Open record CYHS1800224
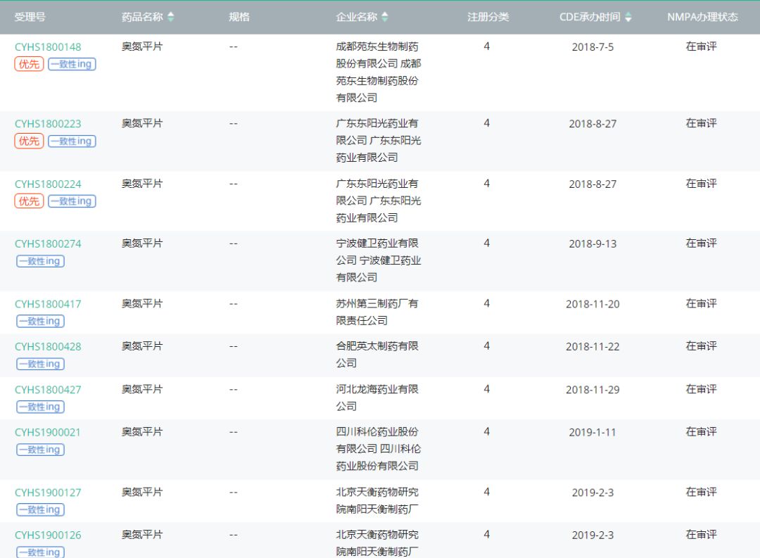This screenshot has width=760, height=558. click(48, 184)
